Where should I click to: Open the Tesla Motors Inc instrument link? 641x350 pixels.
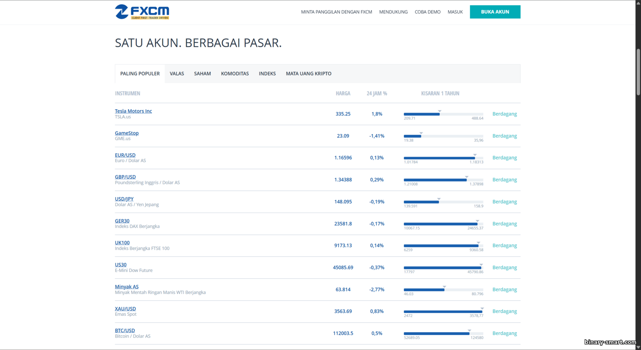pos(133,111)
